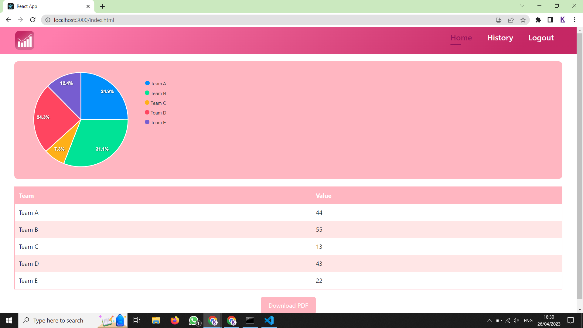
Task: Open the K profile avatar icon
Action: [x=562, y=20]
